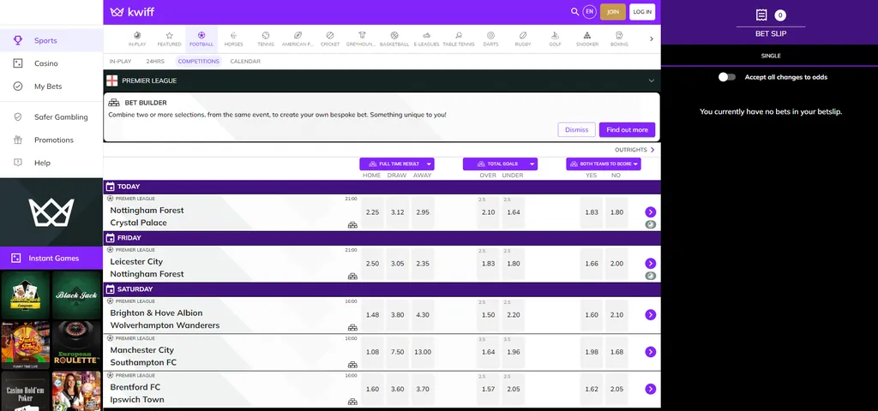Open Brighton v Wolverhampton match arrow

[x=650, y=315]
